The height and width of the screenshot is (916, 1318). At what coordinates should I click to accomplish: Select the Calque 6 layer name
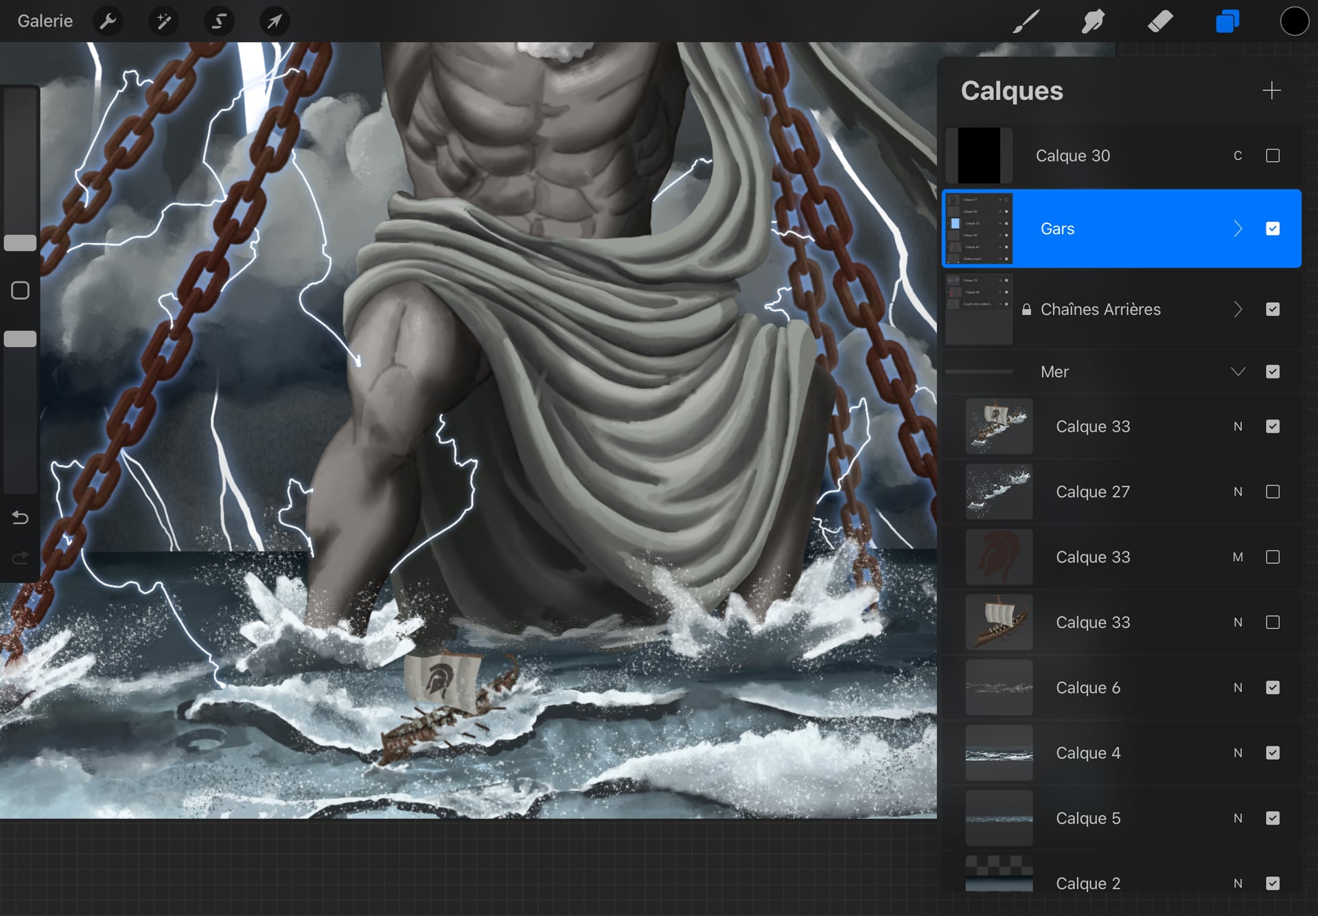click(1088, 687)
